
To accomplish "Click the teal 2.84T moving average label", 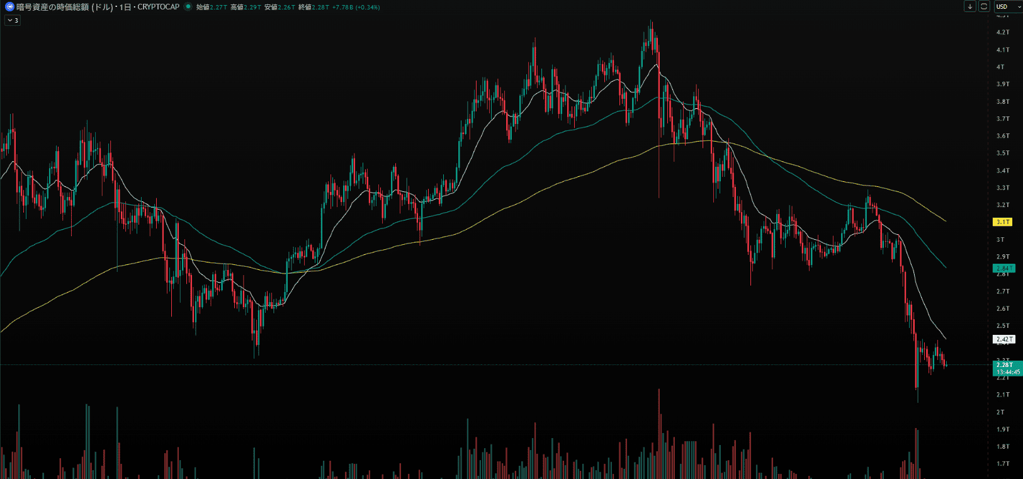I will 1003,268.
